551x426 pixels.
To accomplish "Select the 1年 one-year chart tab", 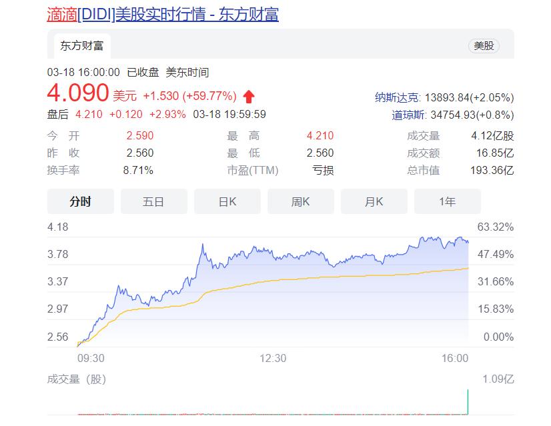I will click(447, 201).
